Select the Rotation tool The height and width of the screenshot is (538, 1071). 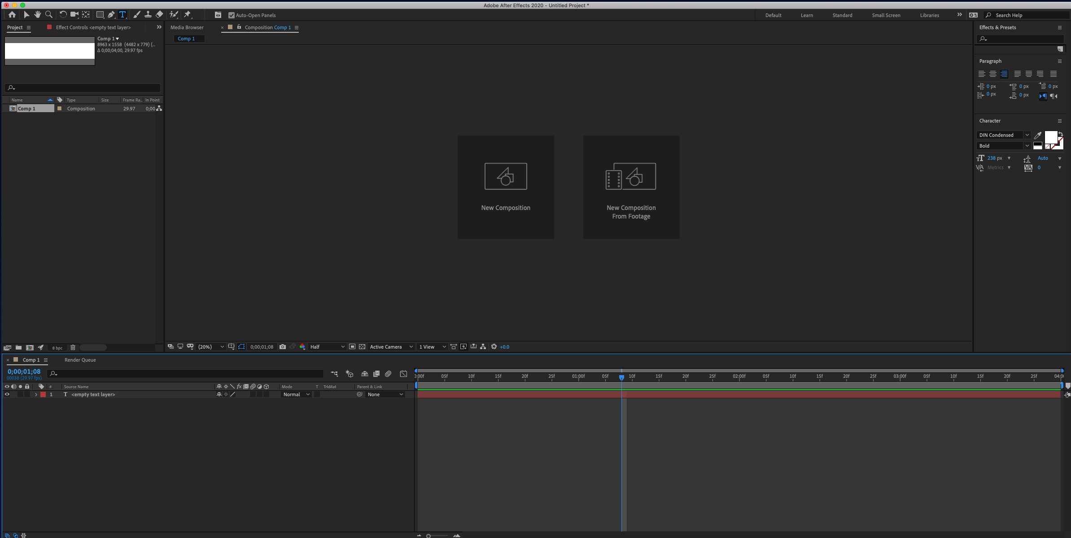click(63, 14)
